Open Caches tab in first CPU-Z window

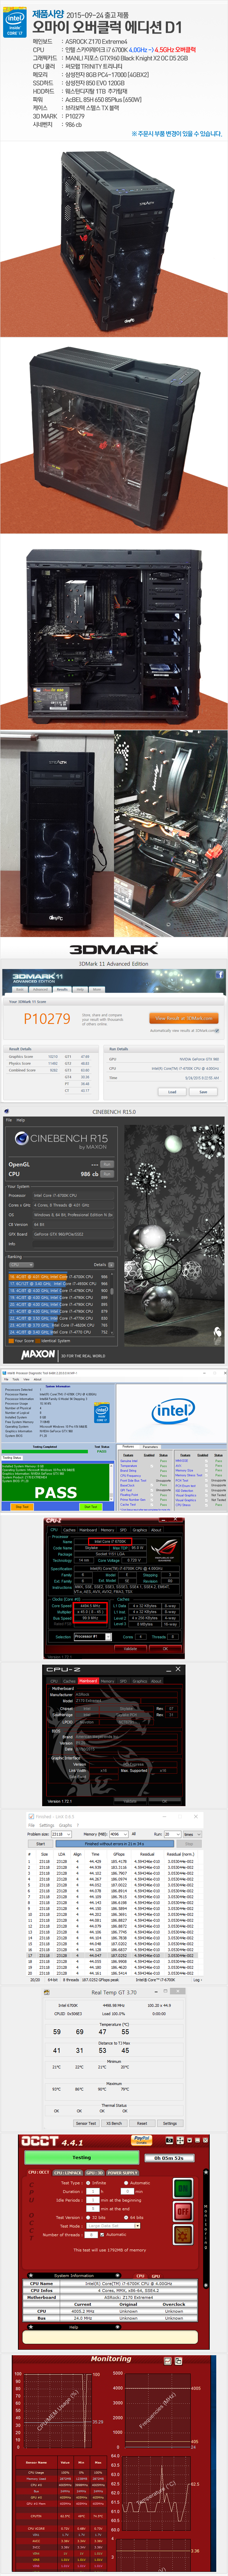(69, 1530)
